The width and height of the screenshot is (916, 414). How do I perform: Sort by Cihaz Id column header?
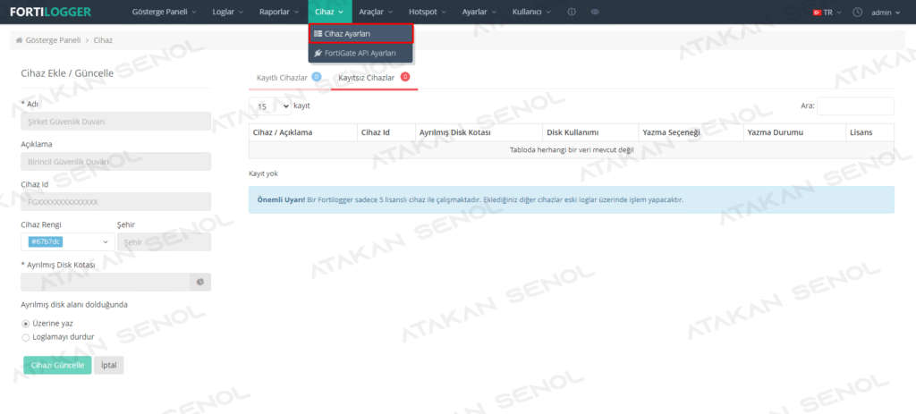(x=386, y=132)
